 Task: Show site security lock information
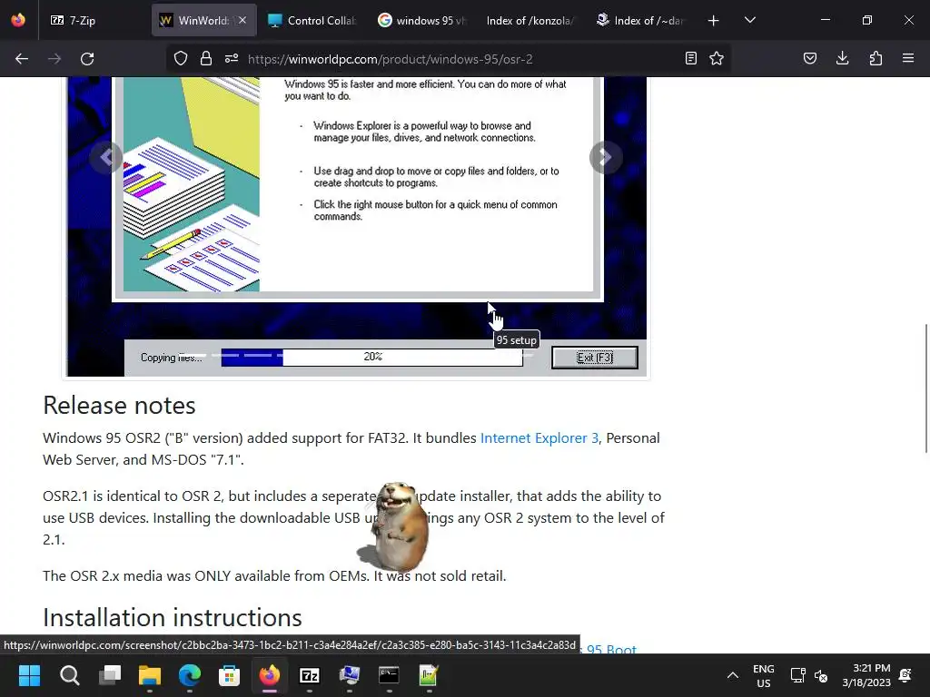[206, 59]
